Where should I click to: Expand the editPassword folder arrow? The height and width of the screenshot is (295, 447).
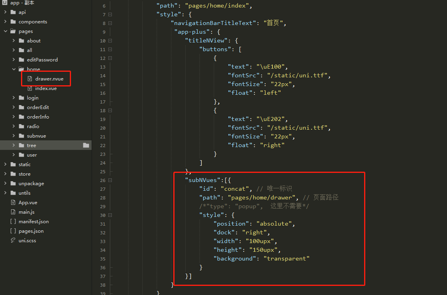click(13, 59)
